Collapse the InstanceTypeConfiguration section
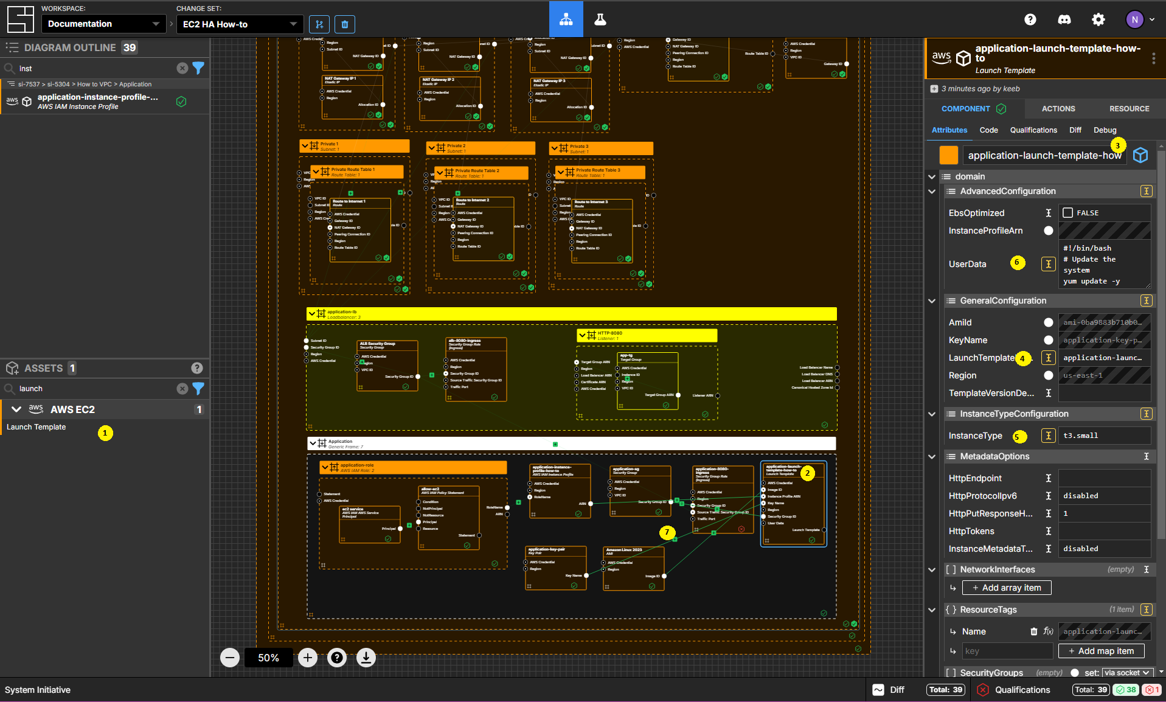The image size is (1166, 702). tap(931, 414)
